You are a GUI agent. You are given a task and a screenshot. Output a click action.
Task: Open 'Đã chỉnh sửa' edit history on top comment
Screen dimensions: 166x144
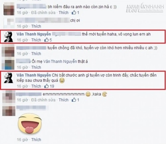tap(43, 13)
